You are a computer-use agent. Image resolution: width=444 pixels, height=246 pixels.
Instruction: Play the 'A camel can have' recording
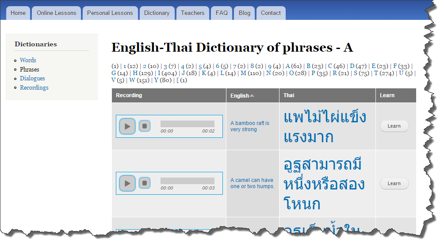[127, 183]
